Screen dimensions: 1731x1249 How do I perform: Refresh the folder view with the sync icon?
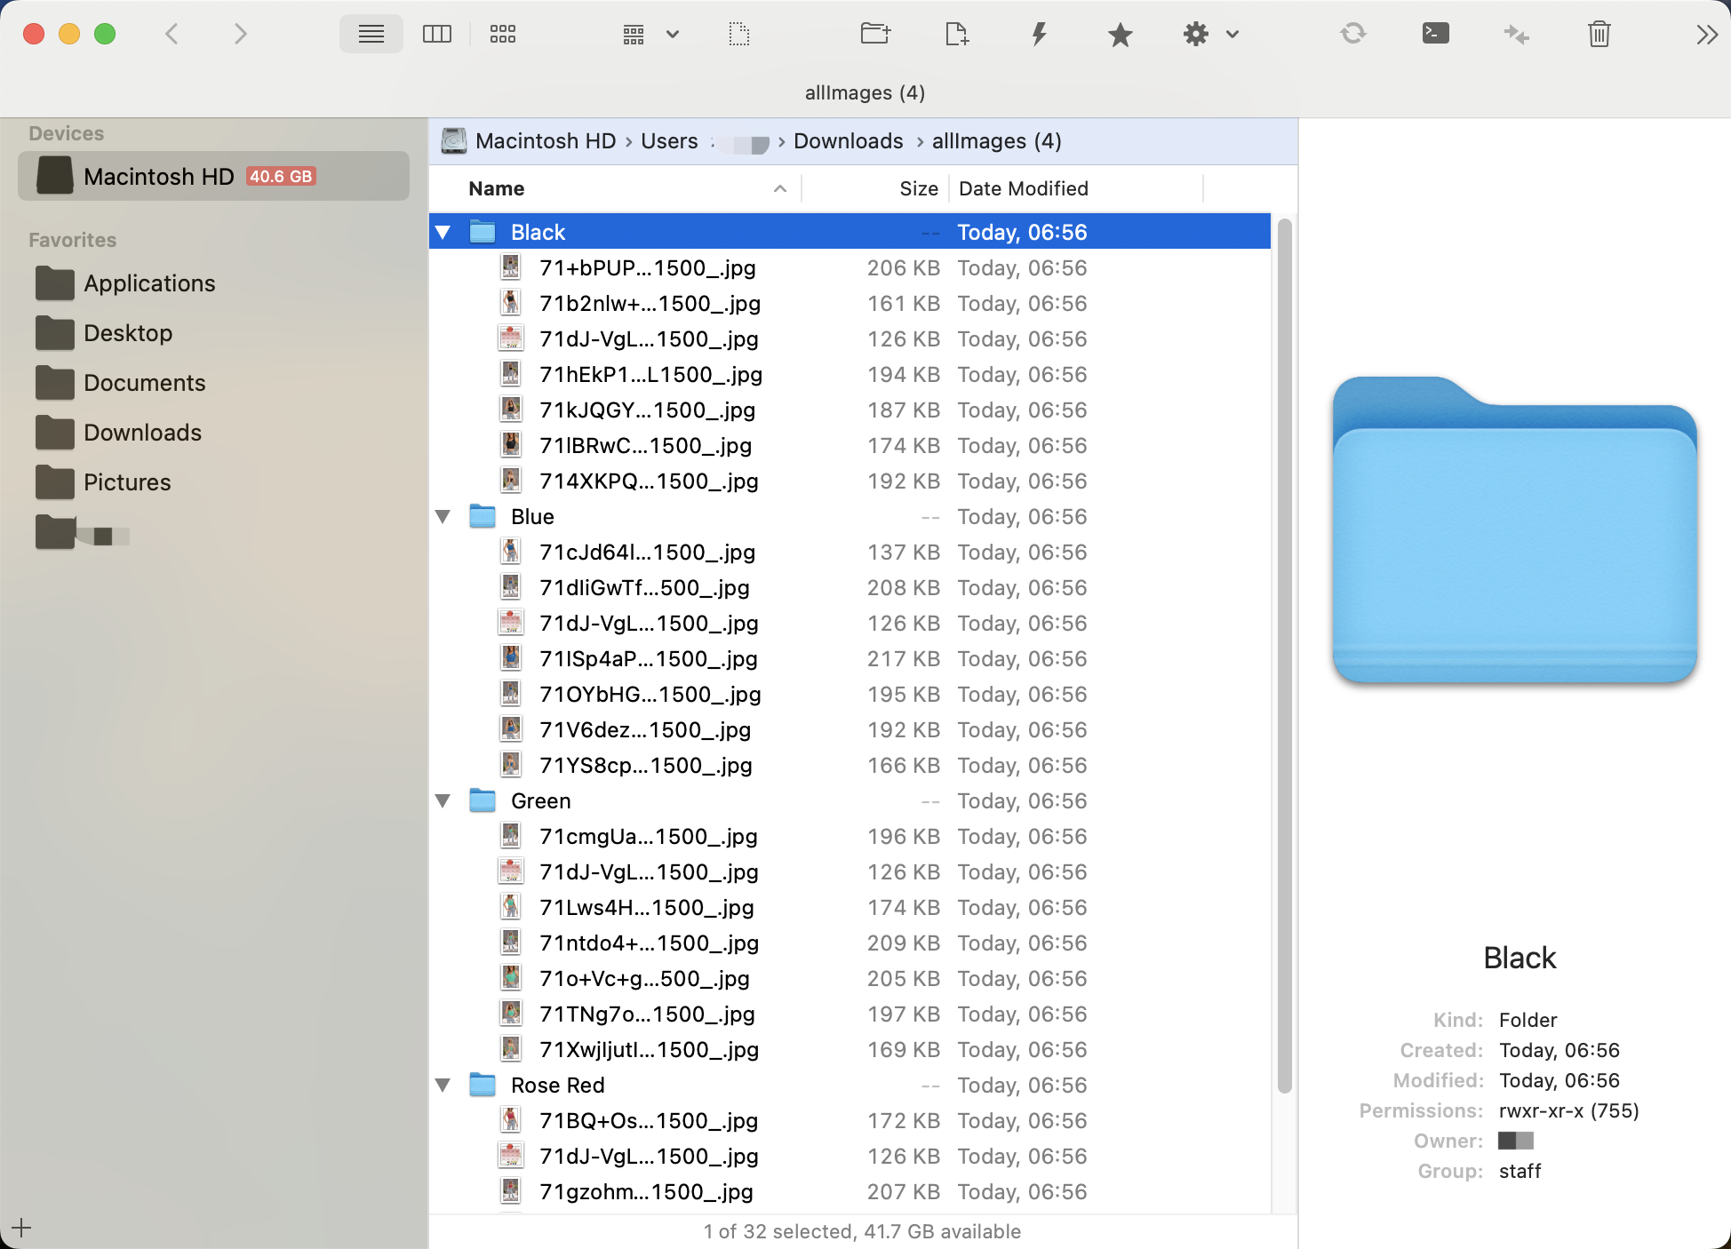coord(1354,34)
